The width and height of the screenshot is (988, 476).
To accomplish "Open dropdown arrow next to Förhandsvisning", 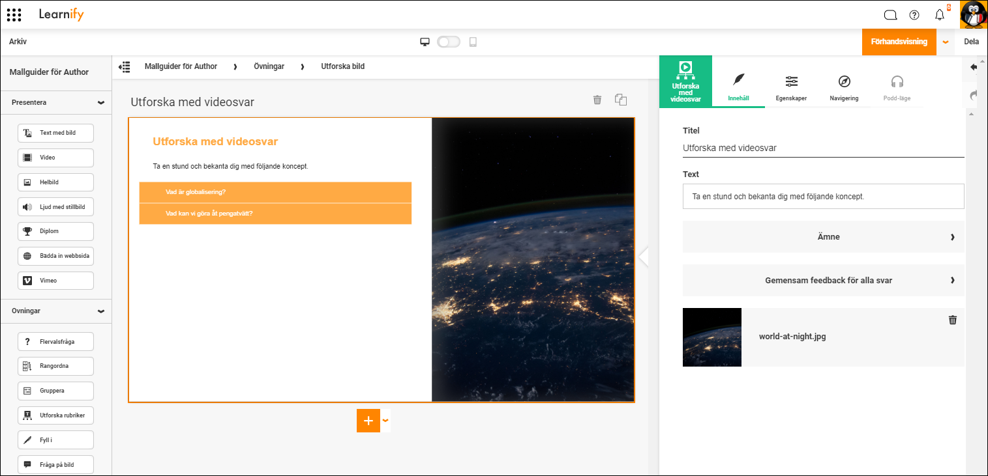I will tap(946, 42).
